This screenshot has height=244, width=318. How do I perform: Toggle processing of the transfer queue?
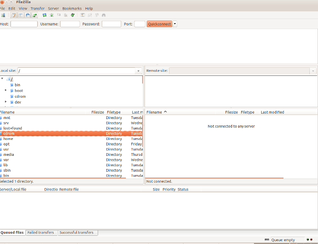(51, 15)
